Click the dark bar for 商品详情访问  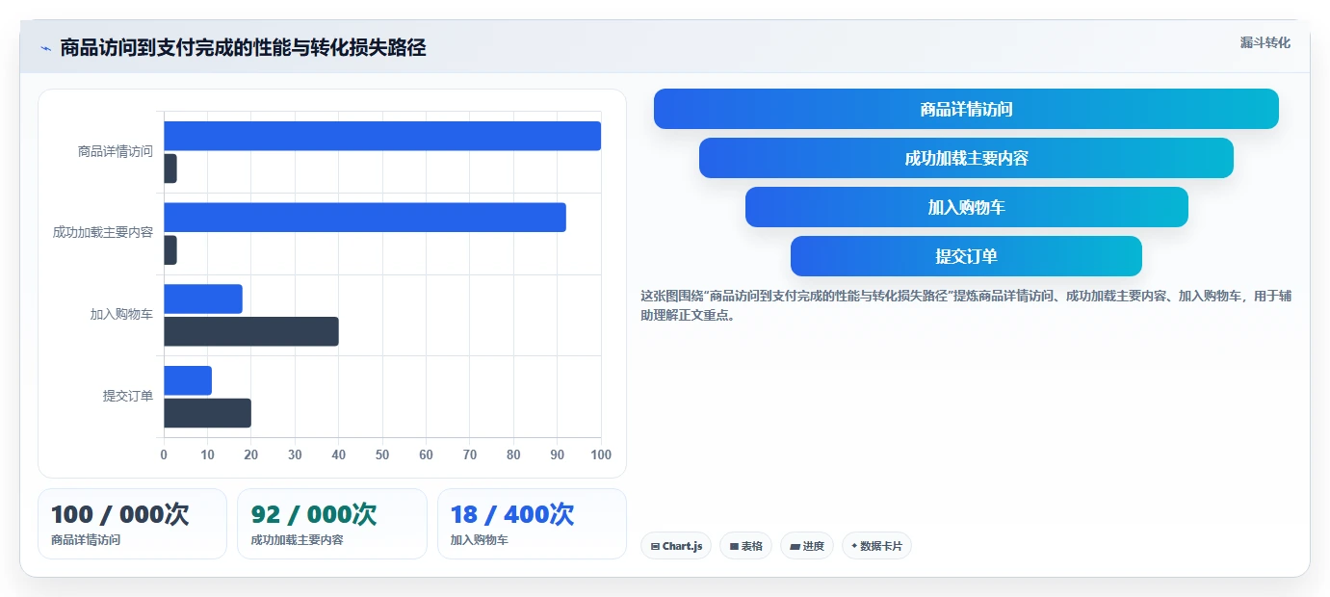click(x=170, y=169)
